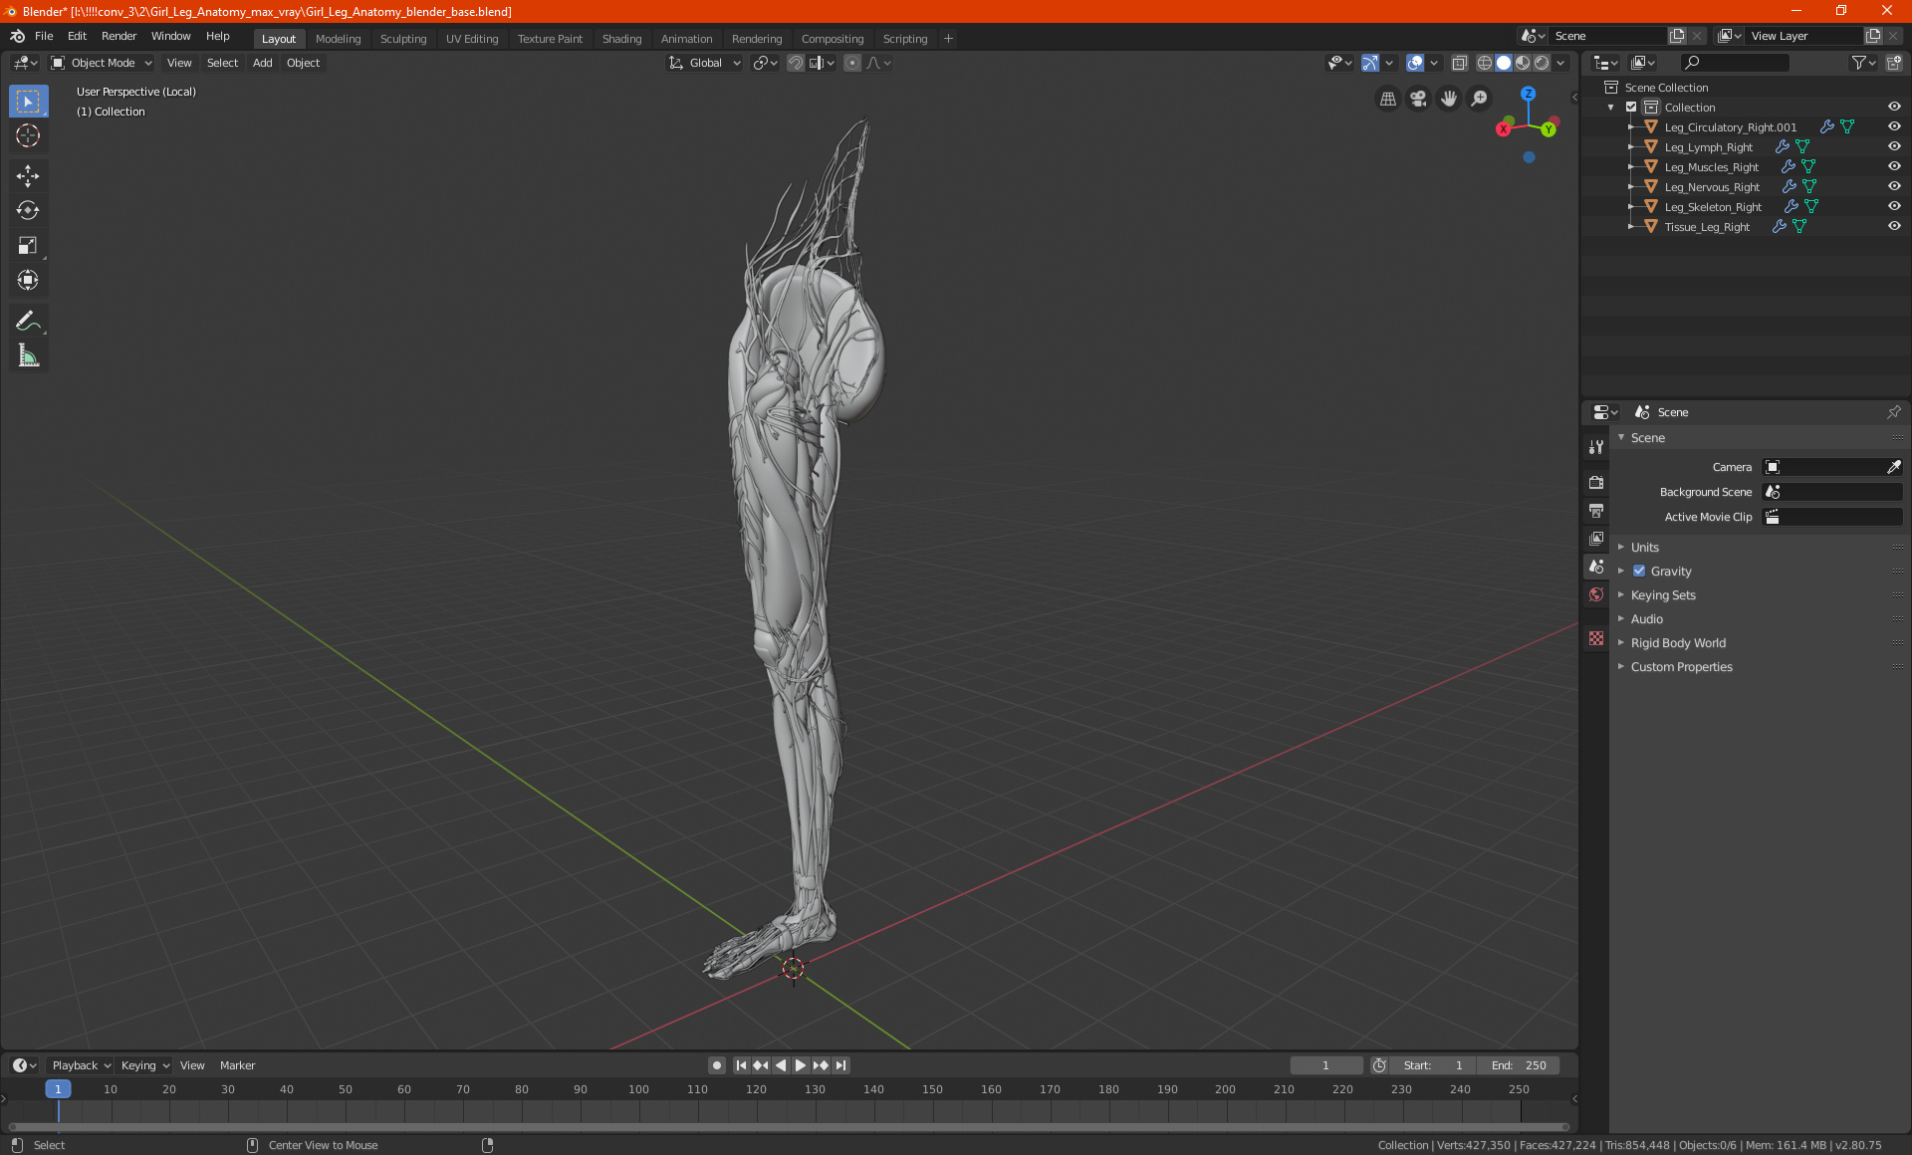Jump to the timeline start frame
The image size is (1912, 1155).
[741, 1065]
